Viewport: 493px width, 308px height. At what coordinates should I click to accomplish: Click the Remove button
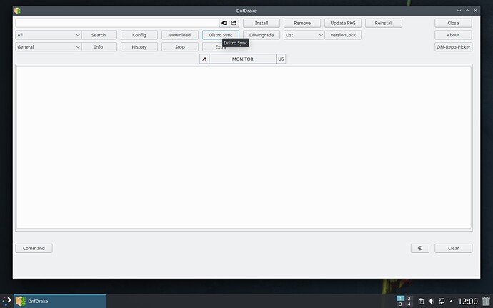click(302, 23)
